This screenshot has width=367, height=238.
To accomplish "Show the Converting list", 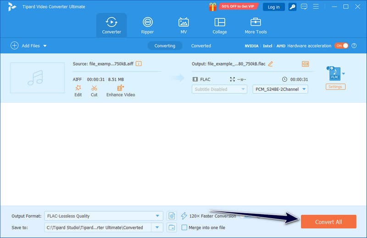I will click(165, 46).
